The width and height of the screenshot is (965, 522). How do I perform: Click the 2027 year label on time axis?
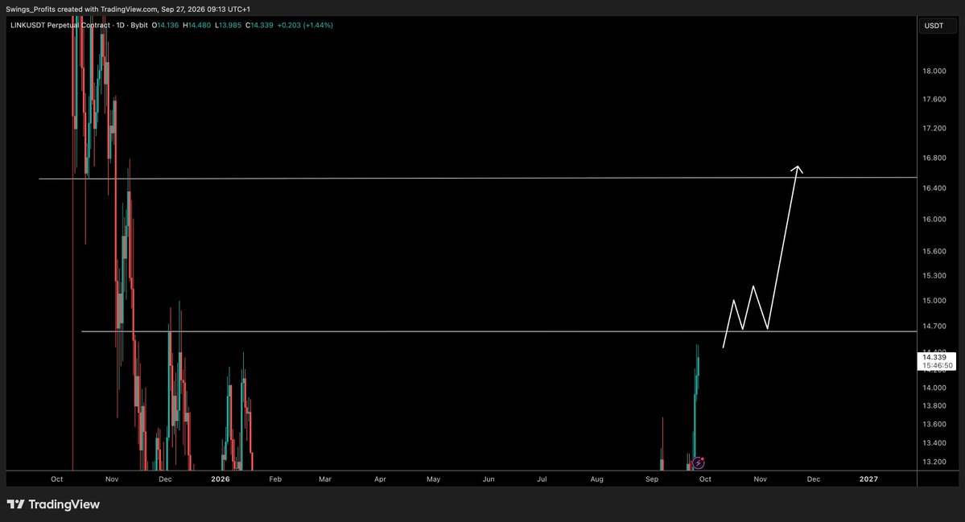pyautogui.click(x=868, y=479)
